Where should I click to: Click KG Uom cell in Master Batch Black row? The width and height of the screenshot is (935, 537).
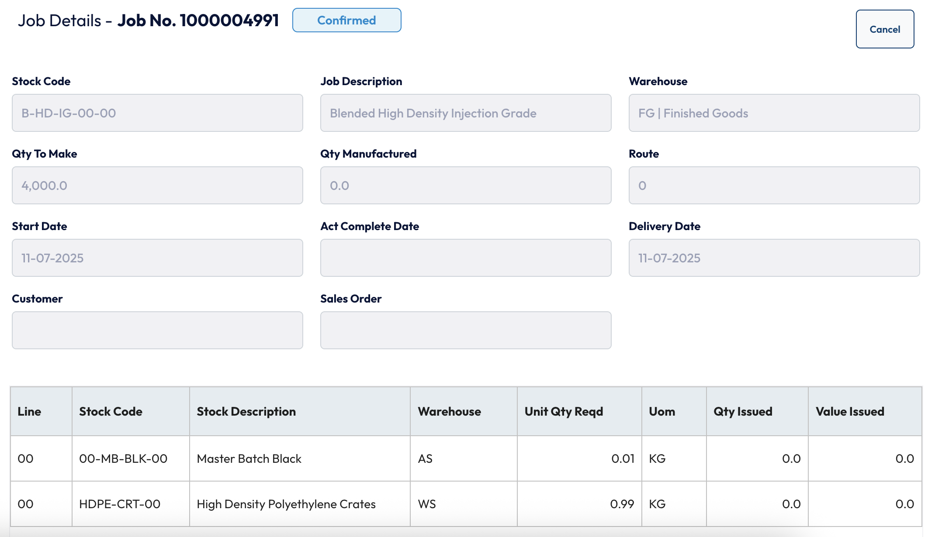coord(674,459)
